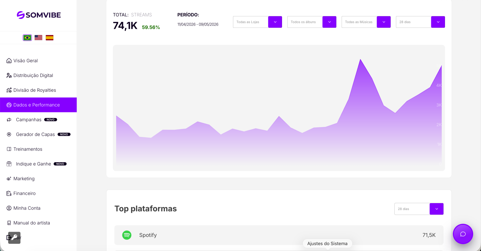Select the United States flag icon
The image size is (481, 251).
pyautogui.click(x=38, y=38)
